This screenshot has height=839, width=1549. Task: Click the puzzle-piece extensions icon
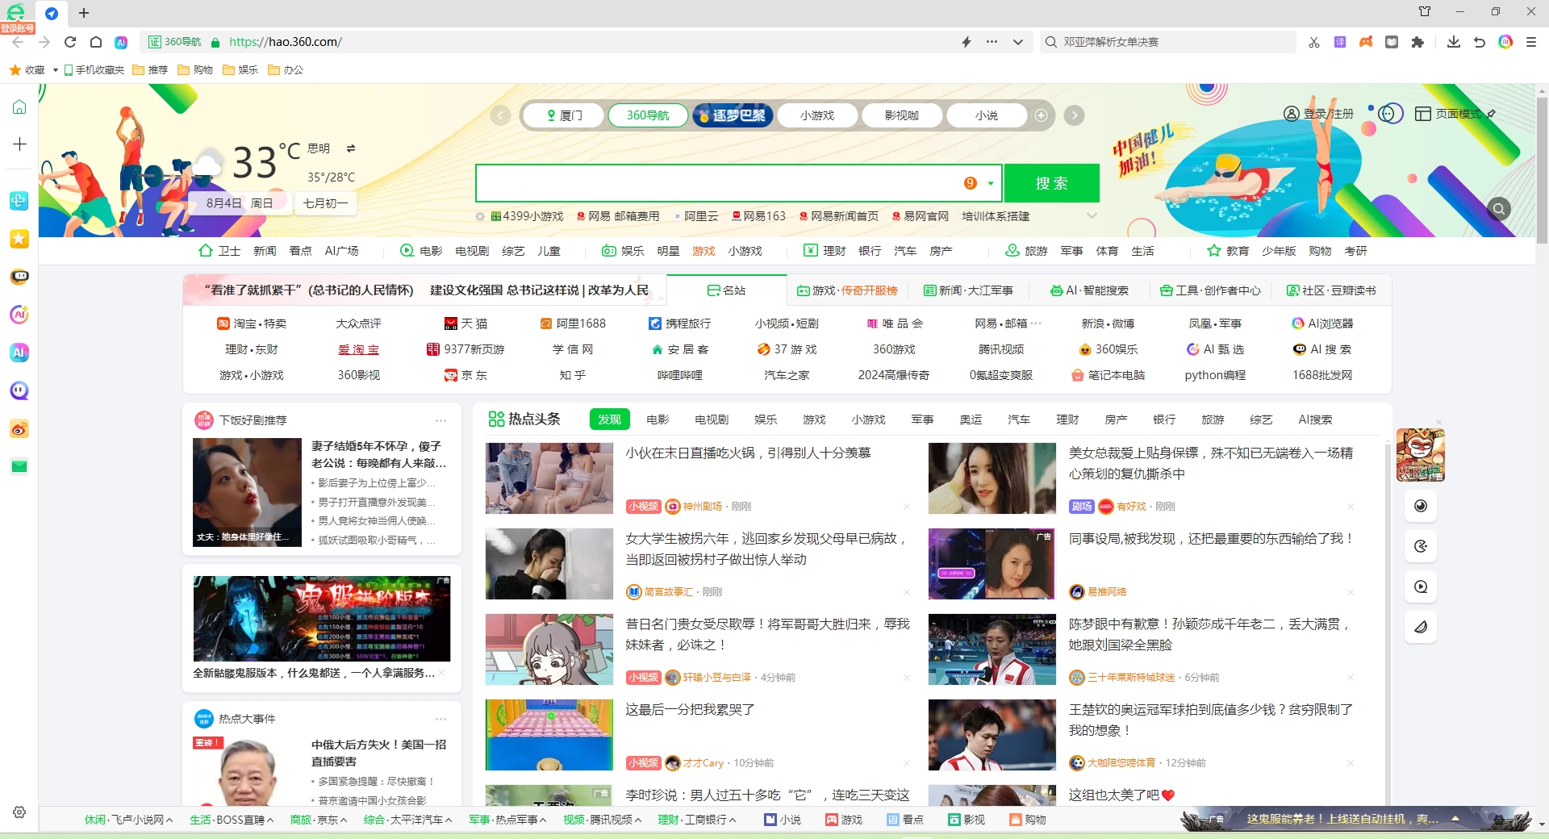click(1417, 42)
